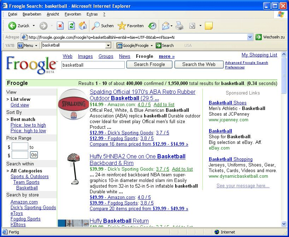Click the scrollbar down arrow

tap(284, 224)
